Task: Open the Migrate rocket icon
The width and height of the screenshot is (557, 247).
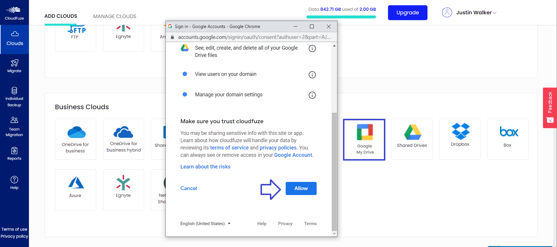Action: pyautogui.click(x=14, y=63)
